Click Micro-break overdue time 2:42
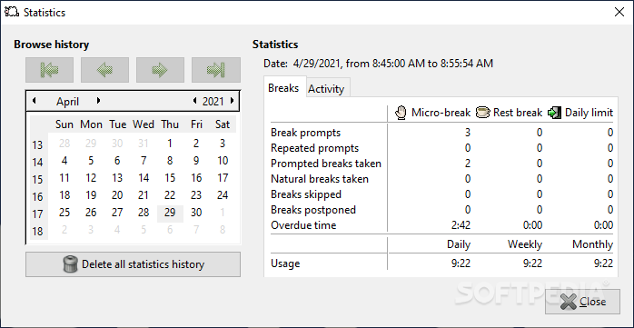634x328 pixels. tap(461, 224)
